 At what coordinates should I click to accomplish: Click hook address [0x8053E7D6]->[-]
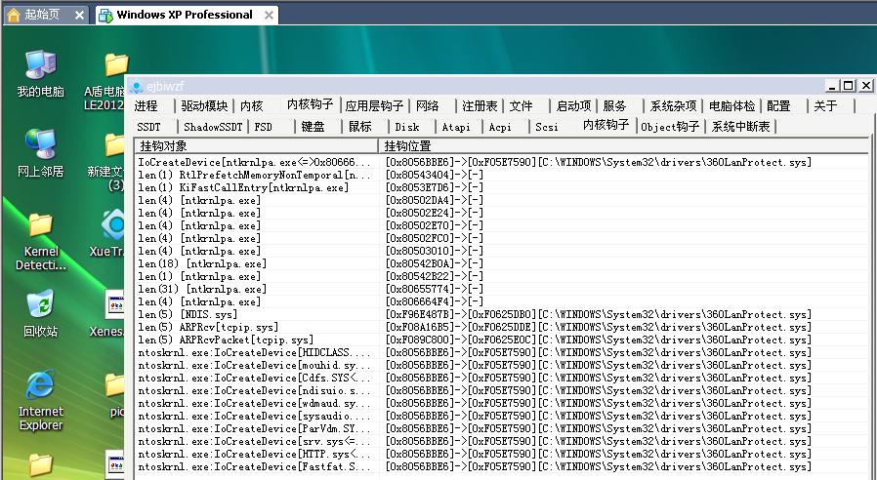[x=434, y=187]
